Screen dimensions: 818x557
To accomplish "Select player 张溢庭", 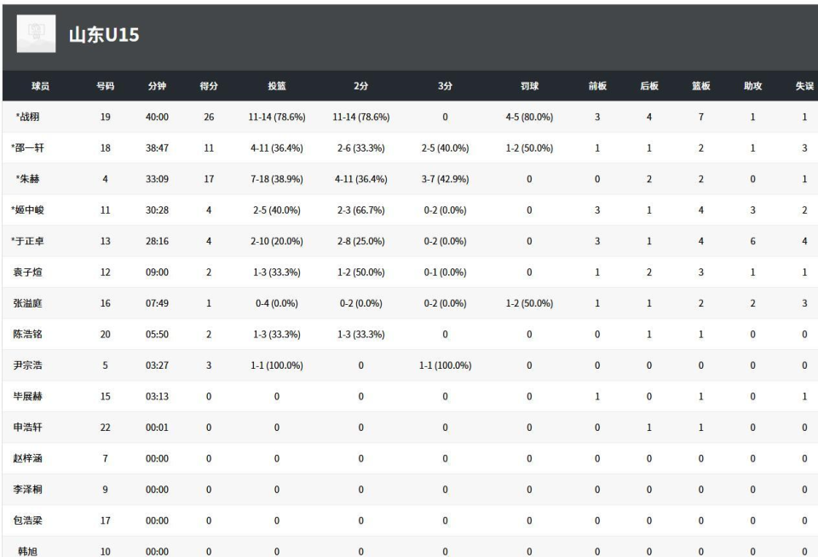I will (28, 303).
